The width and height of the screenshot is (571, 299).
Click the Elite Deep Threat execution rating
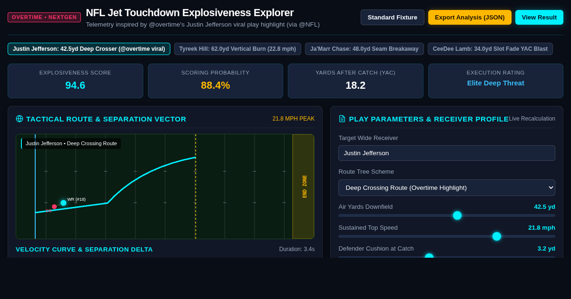496,83
